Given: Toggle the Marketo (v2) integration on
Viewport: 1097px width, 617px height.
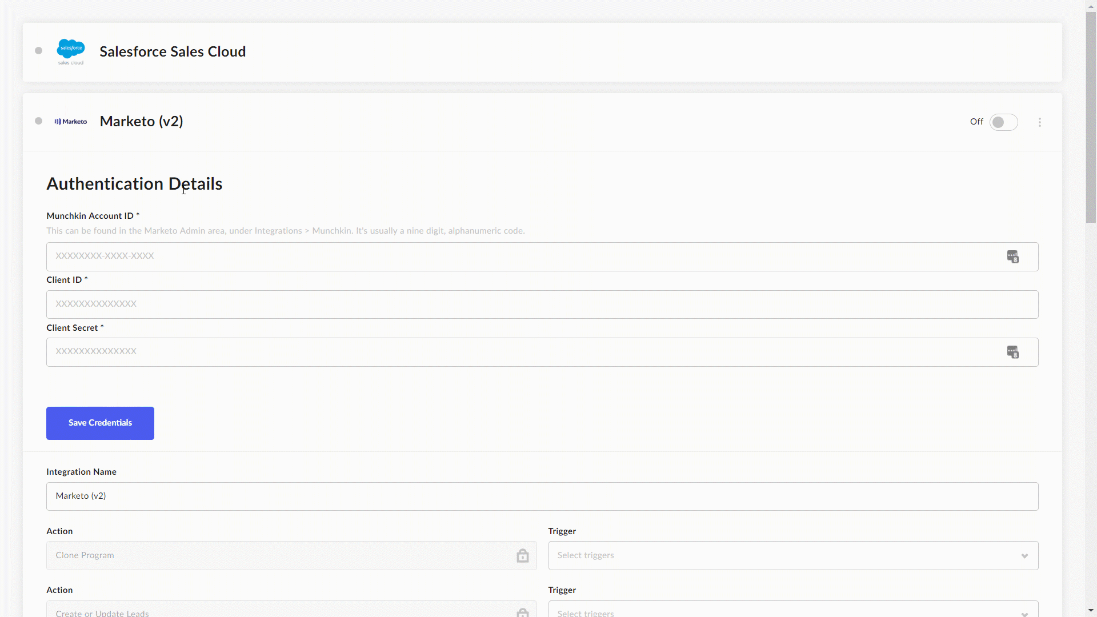Looking at the screenshot, I should [1003, 122].
